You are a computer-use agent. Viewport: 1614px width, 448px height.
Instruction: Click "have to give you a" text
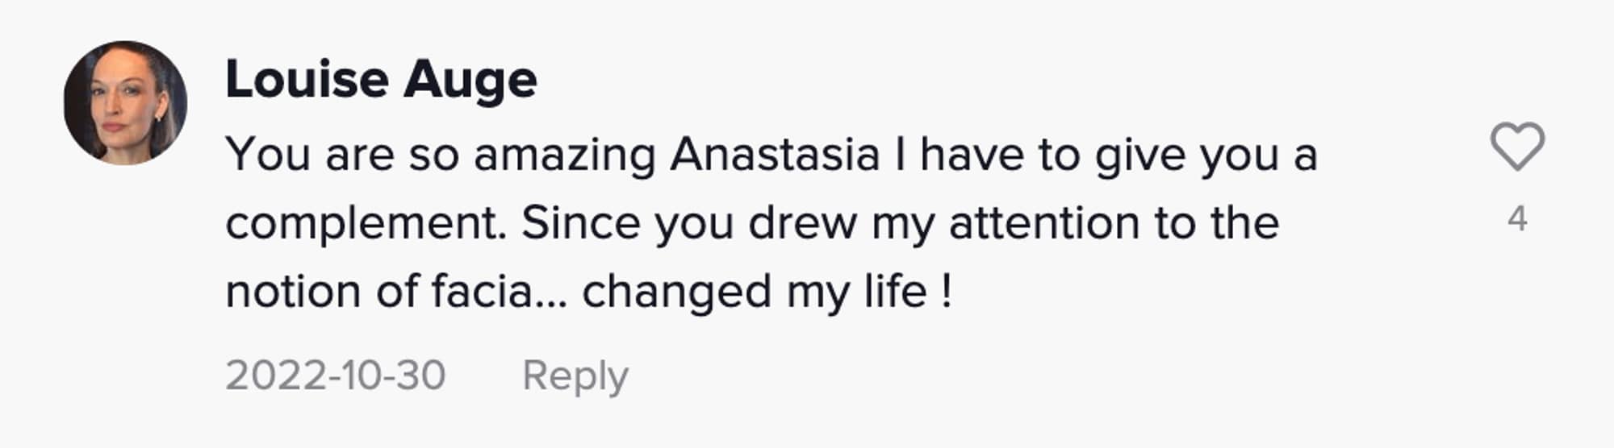coord(1118,155)
